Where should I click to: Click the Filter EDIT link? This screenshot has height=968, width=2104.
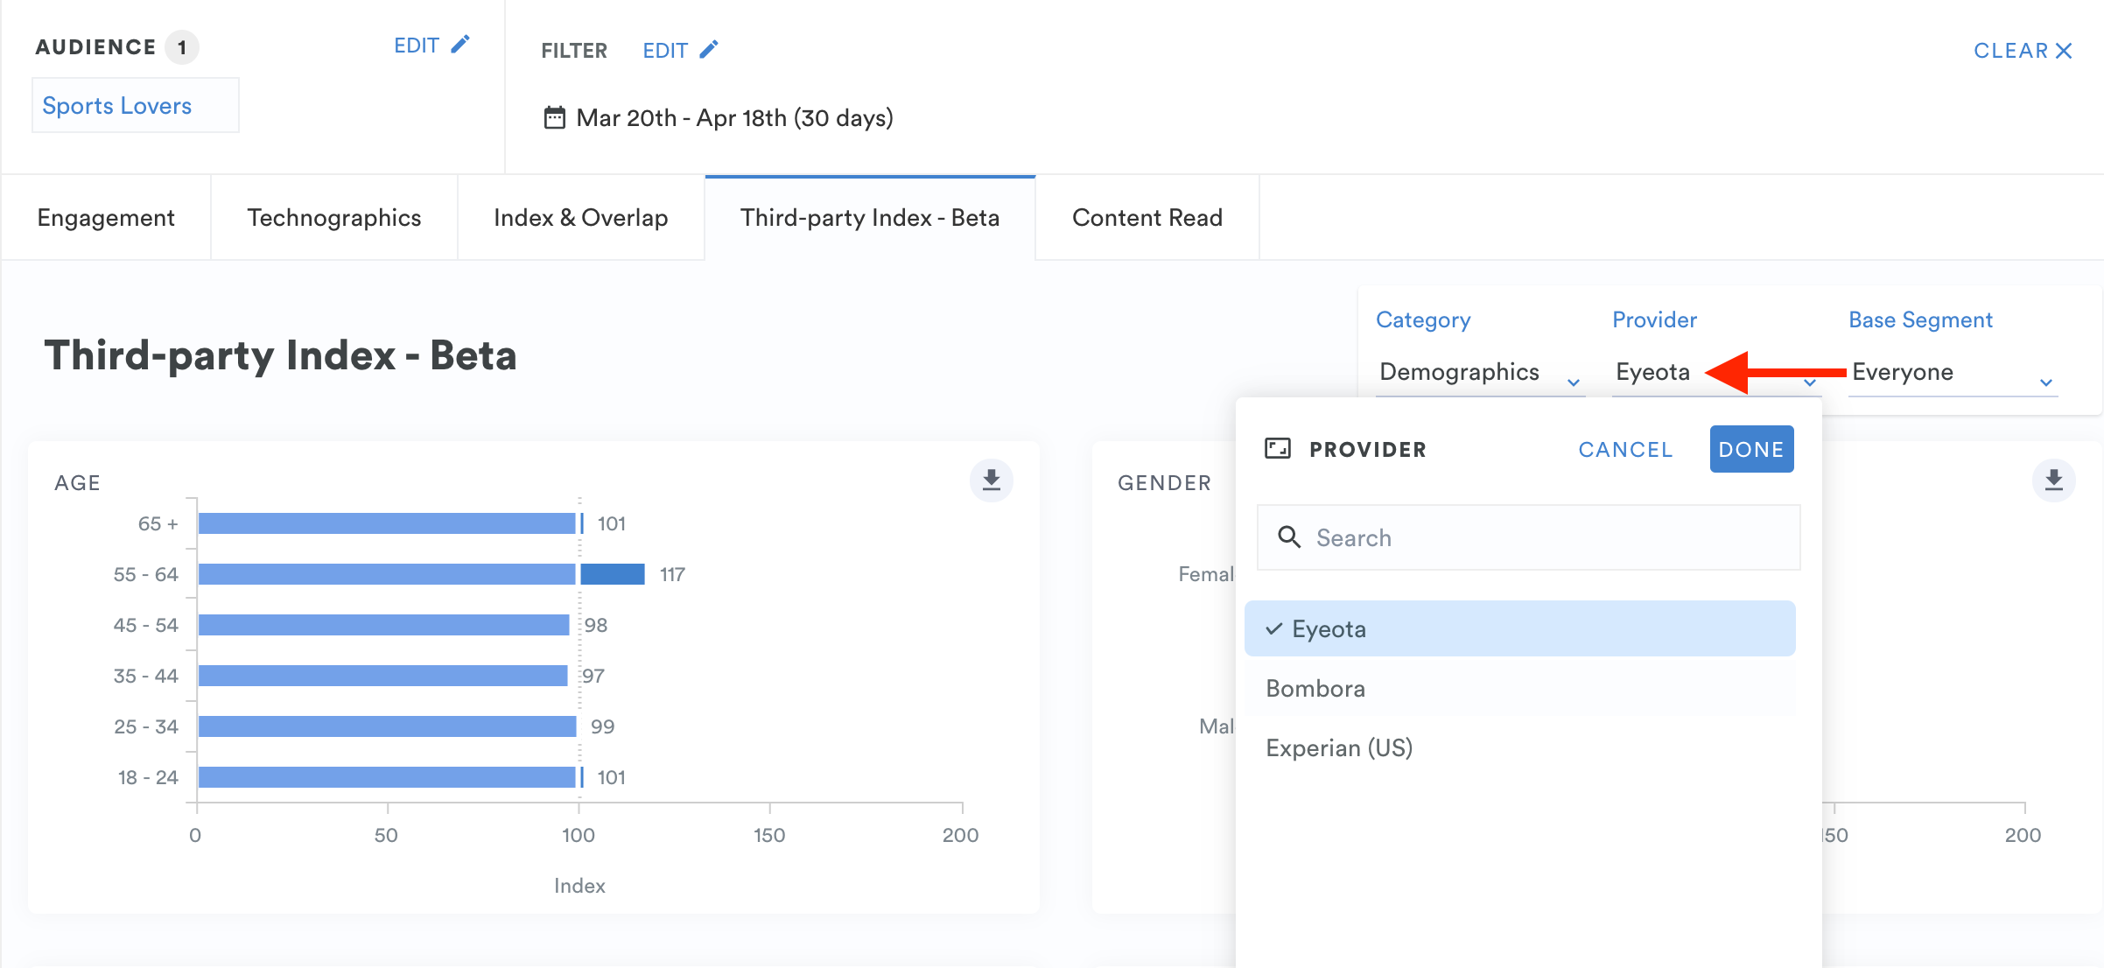coord(680,51)
